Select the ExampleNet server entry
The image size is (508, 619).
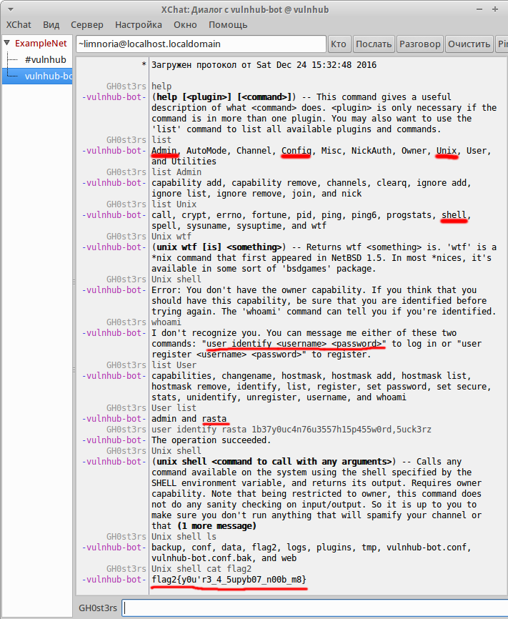click(x=41, y=44)
